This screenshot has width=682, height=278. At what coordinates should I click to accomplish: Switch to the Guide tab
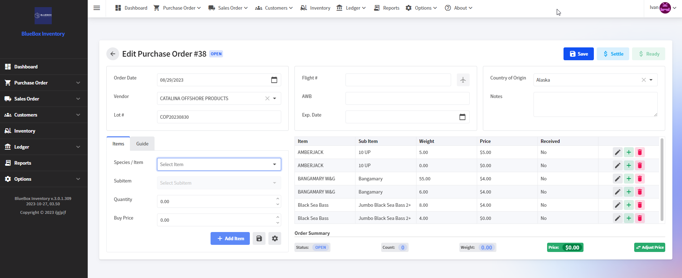click(x=142, y=144)
